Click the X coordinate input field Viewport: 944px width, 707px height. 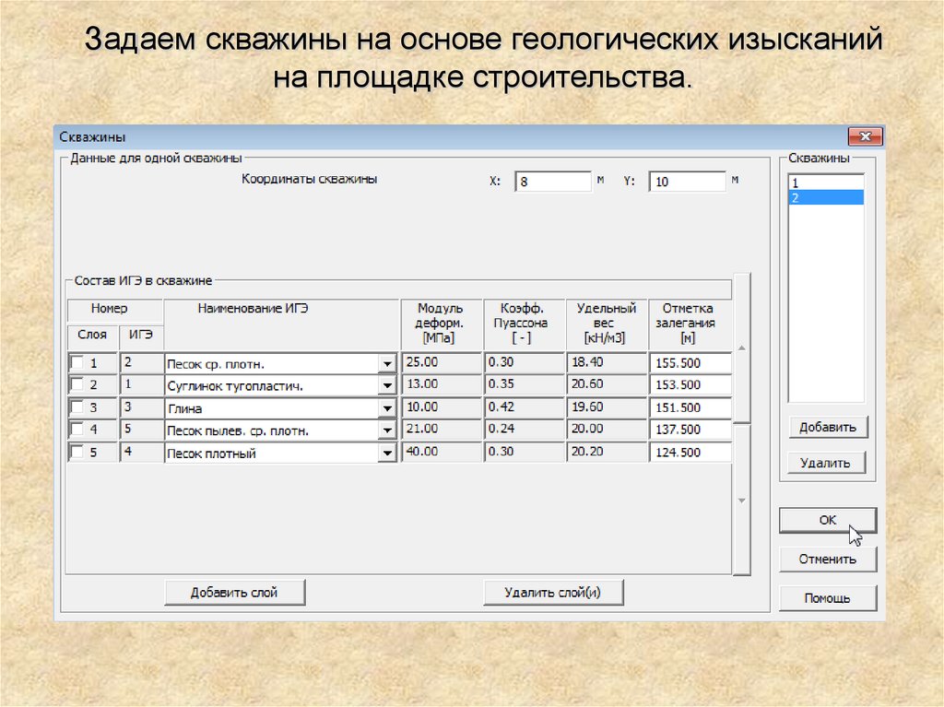click(551, 182)
